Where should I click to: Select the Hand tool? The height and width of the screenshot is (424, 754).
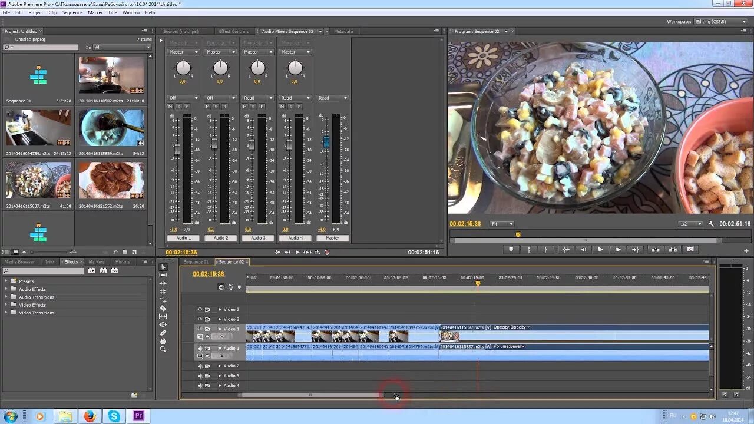(x=163, y=342)
